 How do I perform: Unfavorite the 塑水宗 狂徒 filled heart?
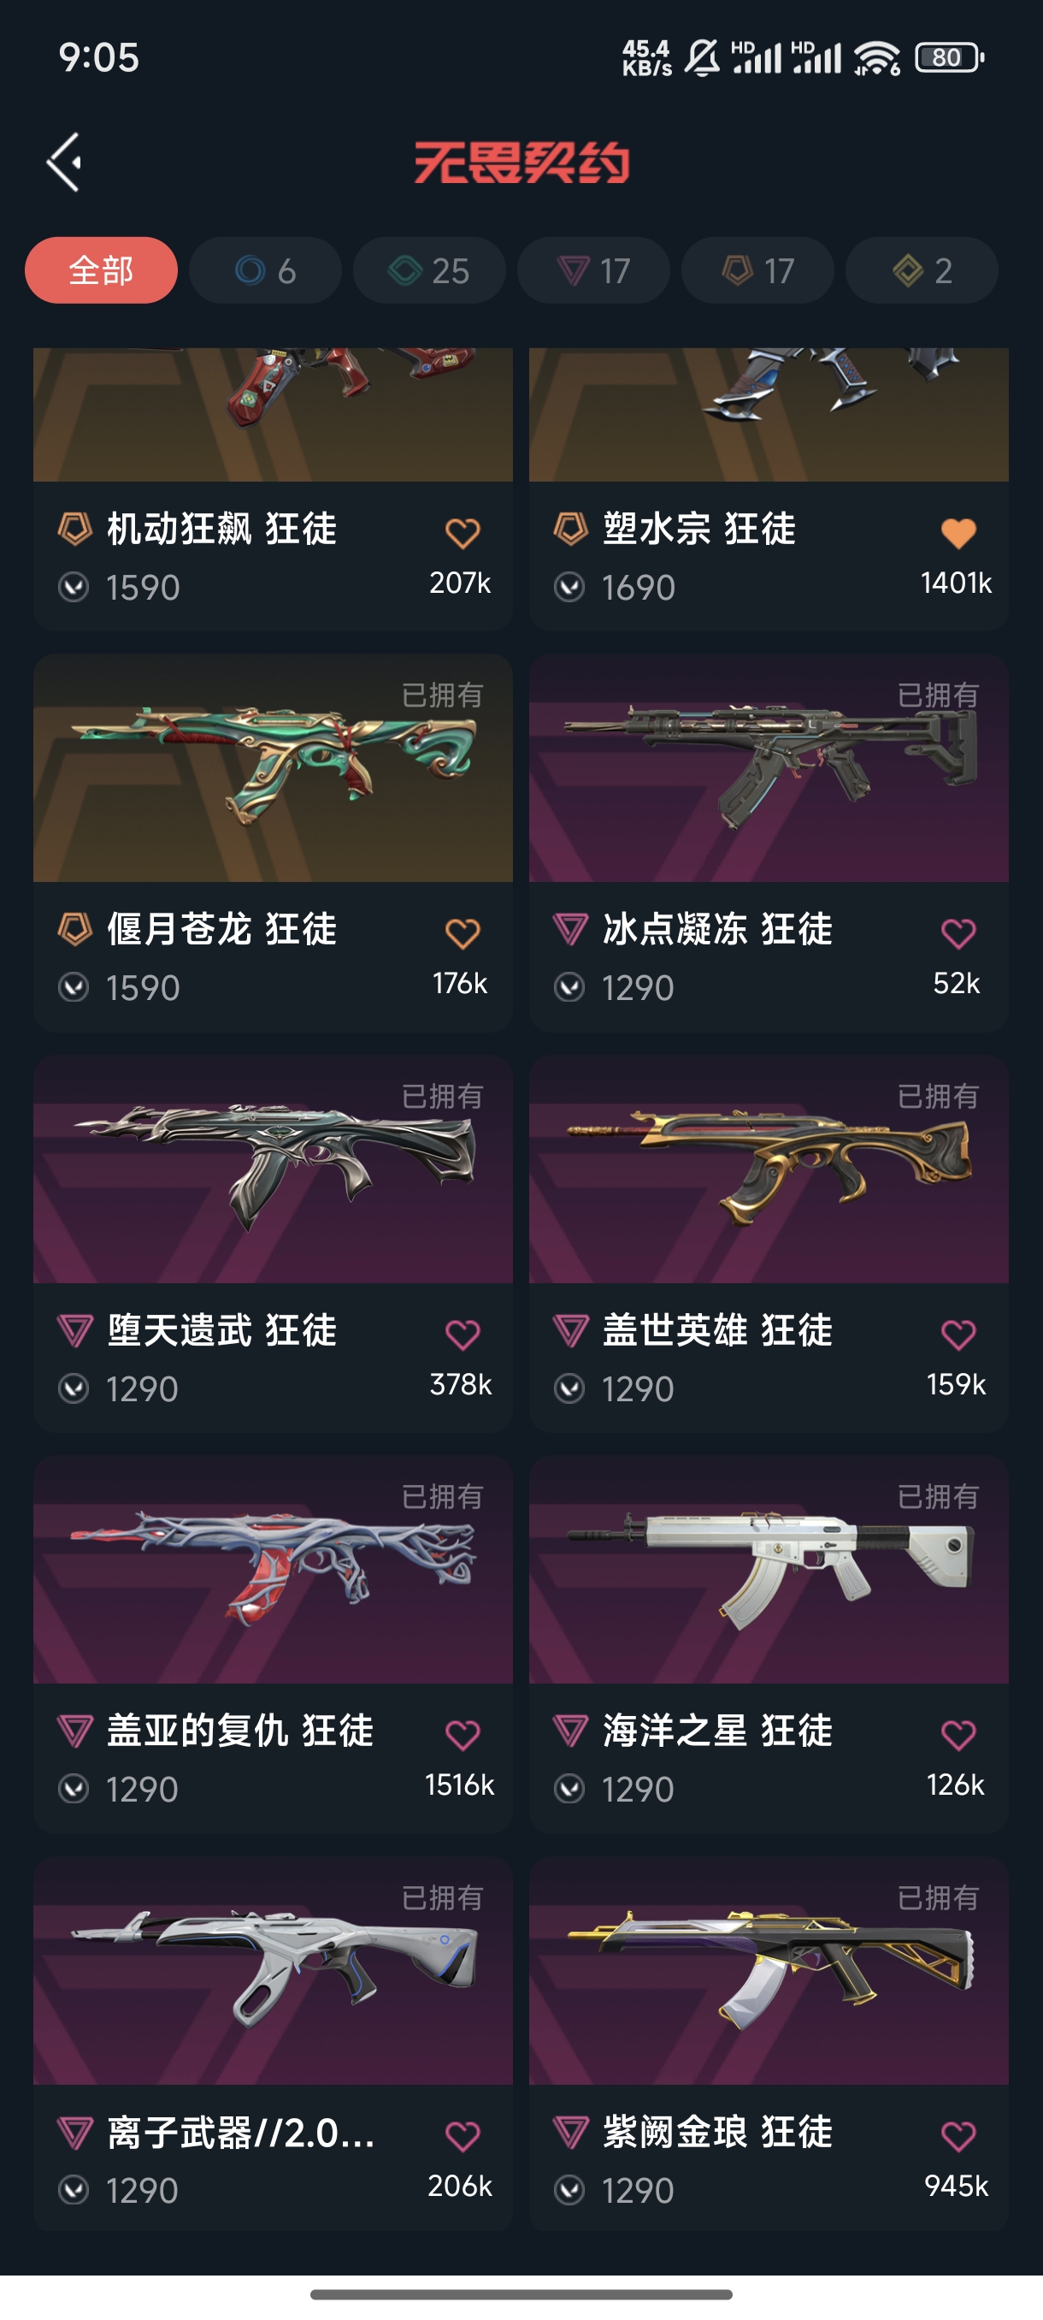958,533
